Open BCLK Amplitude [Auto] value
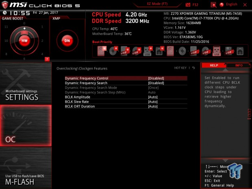The image size is (252, 189). pyautogui.click(x=153, y=97)
